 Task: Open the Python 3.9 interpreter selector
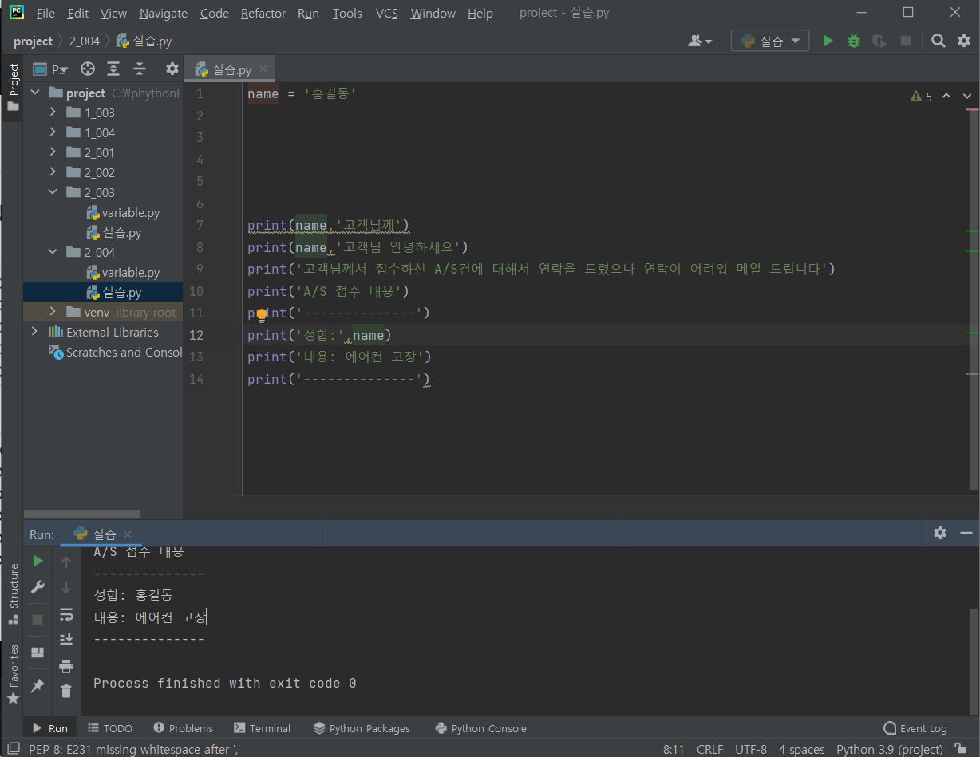(x=890, y=749)
